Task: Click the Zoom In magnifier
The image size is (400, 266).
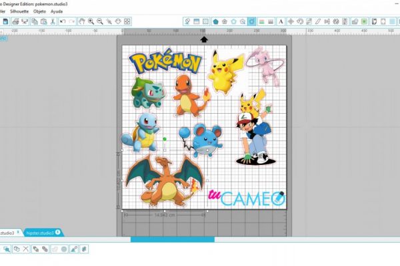Action: (91, 21)
